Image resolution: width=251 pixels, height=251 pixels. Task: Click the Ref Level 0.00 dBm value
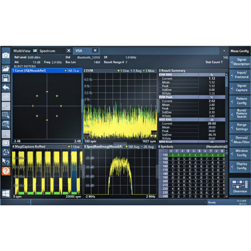pyautogui.click(x=34, y=57)
